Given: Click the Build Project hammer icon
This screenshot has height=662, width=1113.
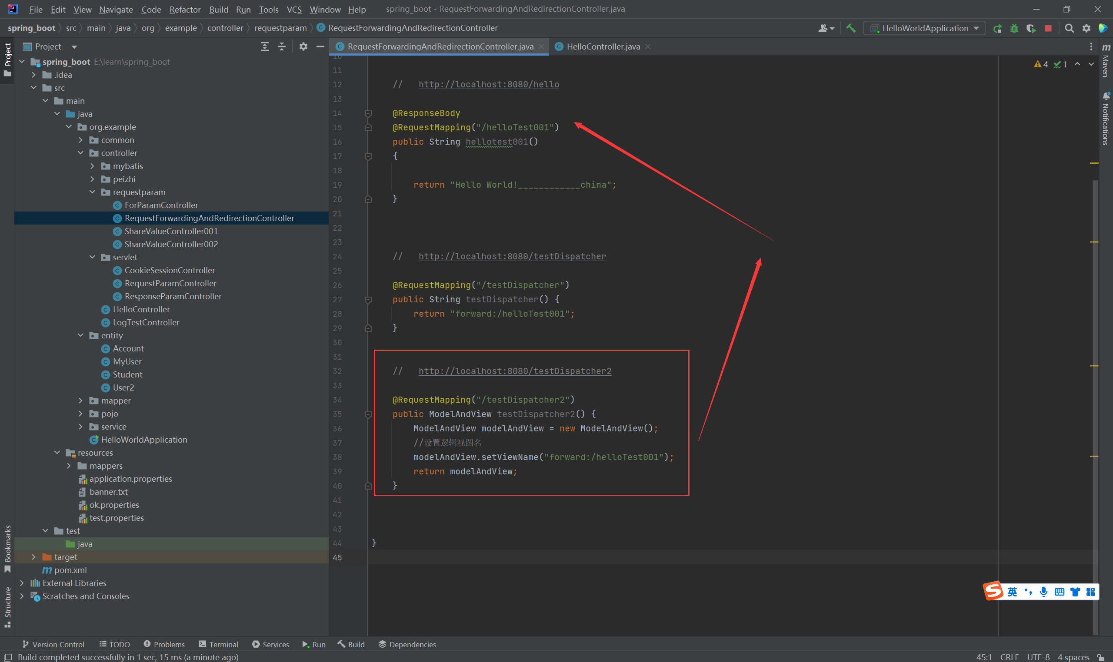Looking at the screenshot, I should 850,28.
